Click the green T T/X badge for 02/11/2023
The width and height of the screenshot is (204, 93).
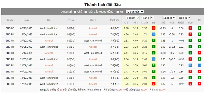click(199, 28)
